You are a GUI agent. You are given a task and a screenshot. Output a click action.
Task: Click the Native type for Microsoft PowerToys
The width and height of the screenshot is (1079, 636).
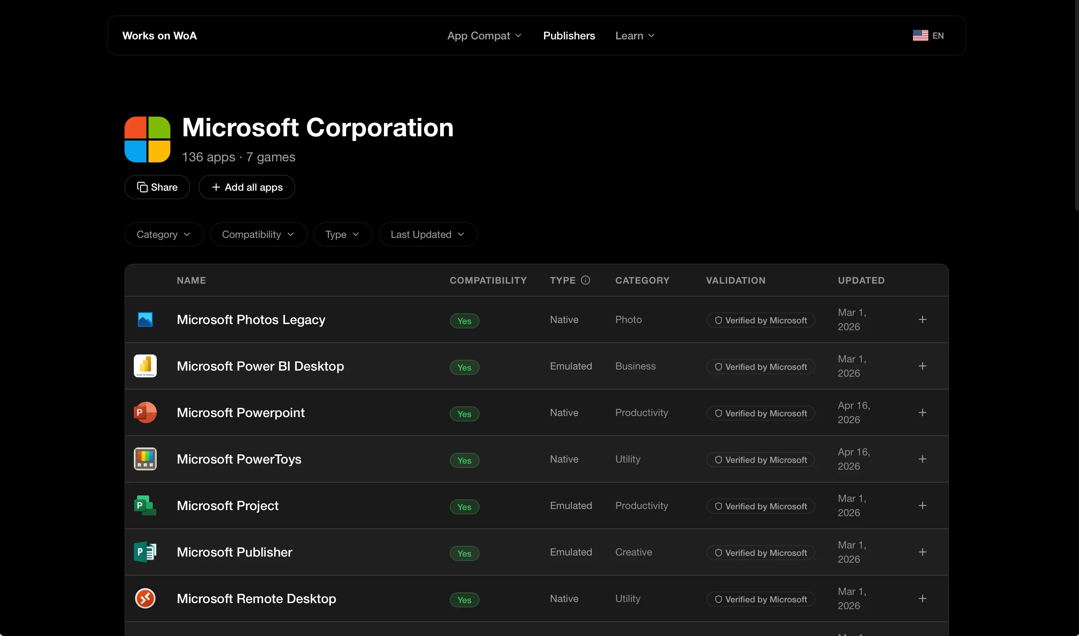(x=564, y=459)
